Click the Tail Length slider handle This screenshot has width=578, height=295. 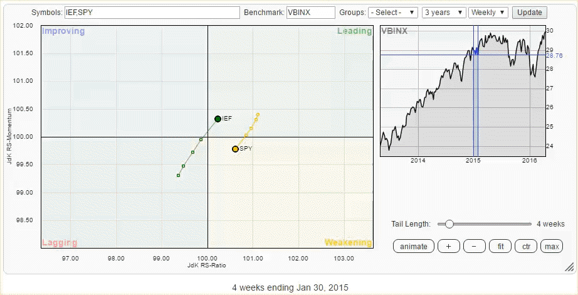(x=449, y=223)
